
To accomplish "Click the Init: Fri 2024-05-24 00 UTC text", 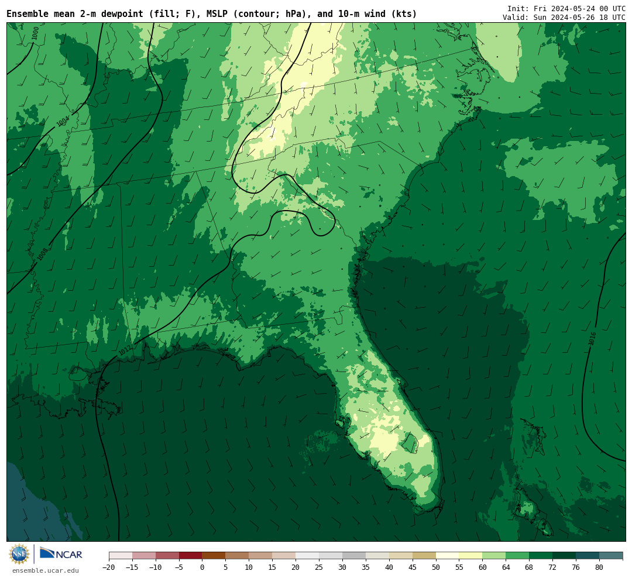I will click(566, 8).
